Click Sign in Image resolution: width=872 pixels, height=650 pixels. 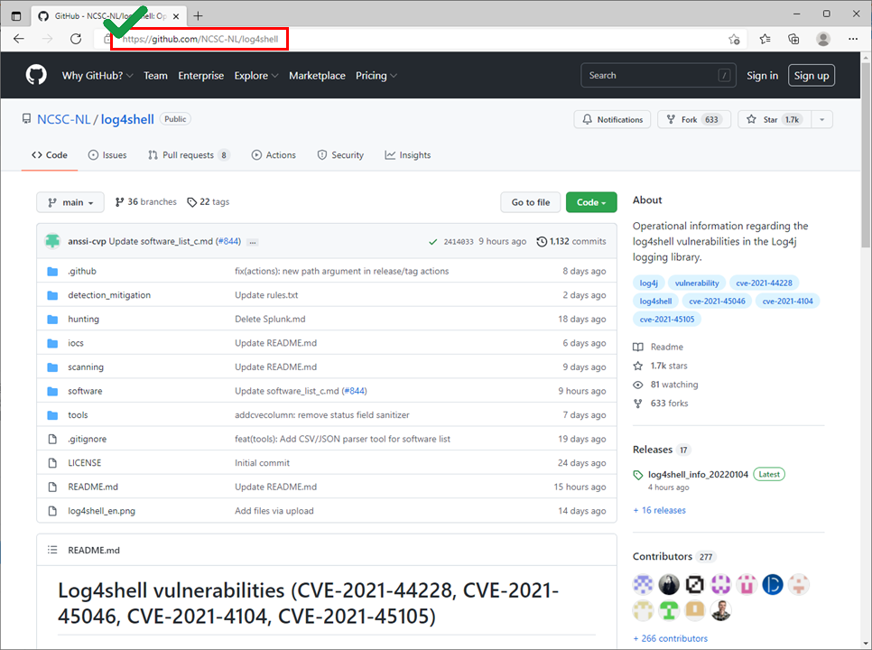[762, 76]
